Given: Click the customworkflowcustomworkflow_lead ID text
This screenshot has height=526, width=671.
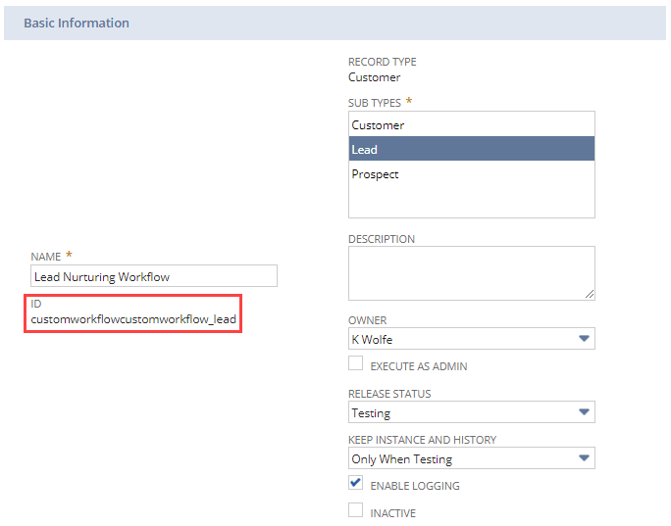Looking at the screenshot, I should 133,319.
